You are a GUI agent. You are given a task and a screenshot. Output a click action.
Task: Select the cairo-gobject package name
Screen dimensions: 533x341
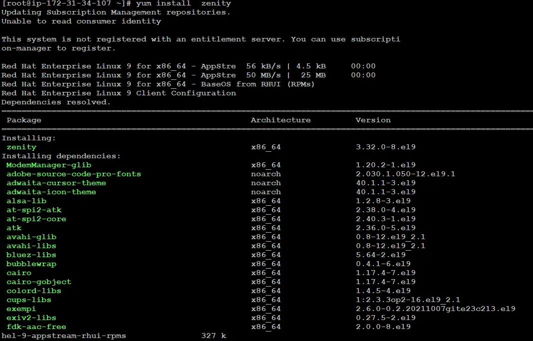(38, 282)
